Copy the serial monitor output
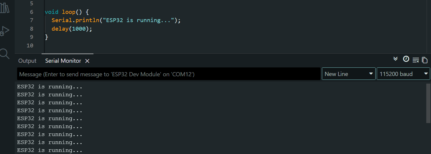Viewport: 431px width, 154px height. click(x=425, y=60)
